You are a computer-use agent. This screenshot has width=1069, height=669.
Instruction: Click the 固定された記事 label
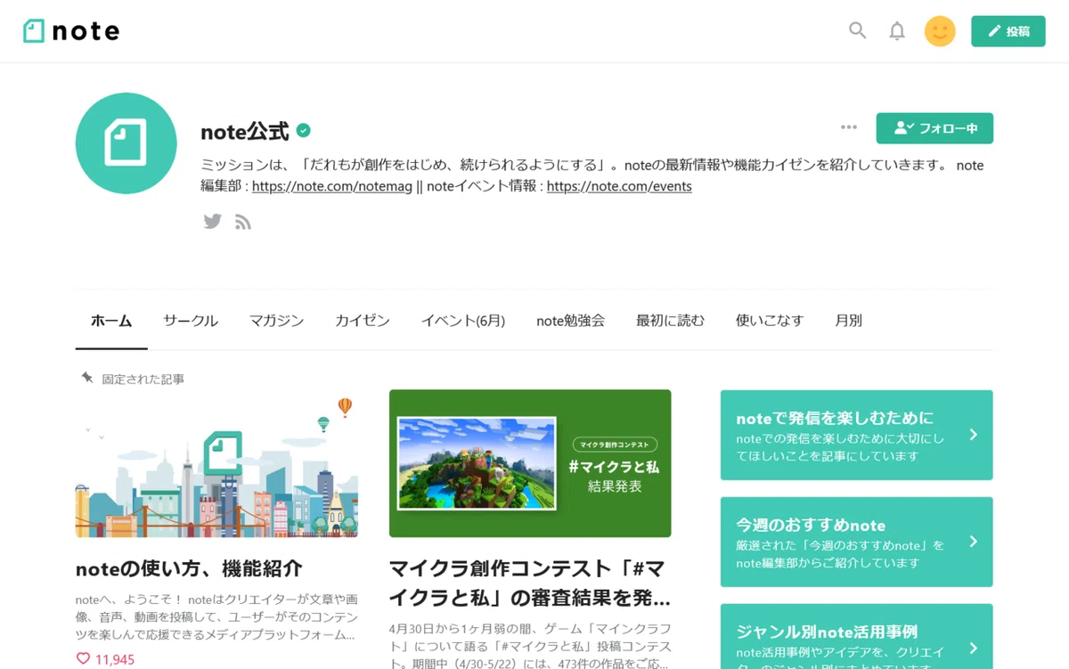click(143, 379)
